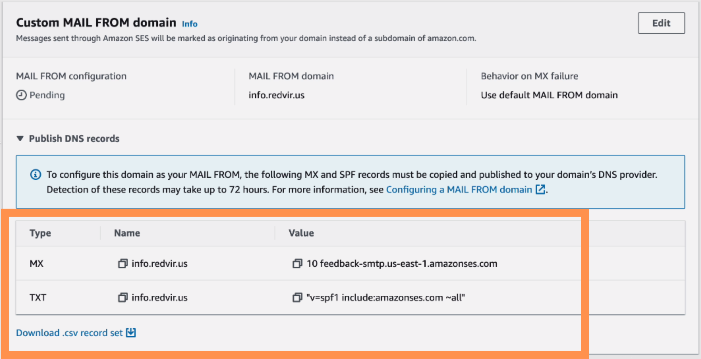Copy the SPF TXT record value
Viewport: 701px width, 359px height.
tap(297, 297)
